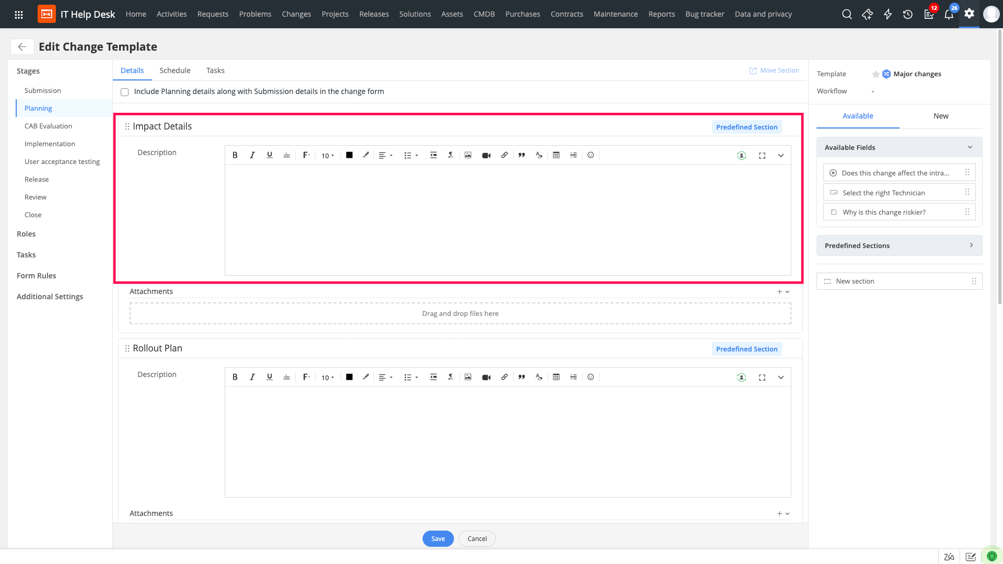The height and width of the screenshot is (564, 1003).
Task: Collapse the Available Fields panel
Action: (x=970, y=147)
